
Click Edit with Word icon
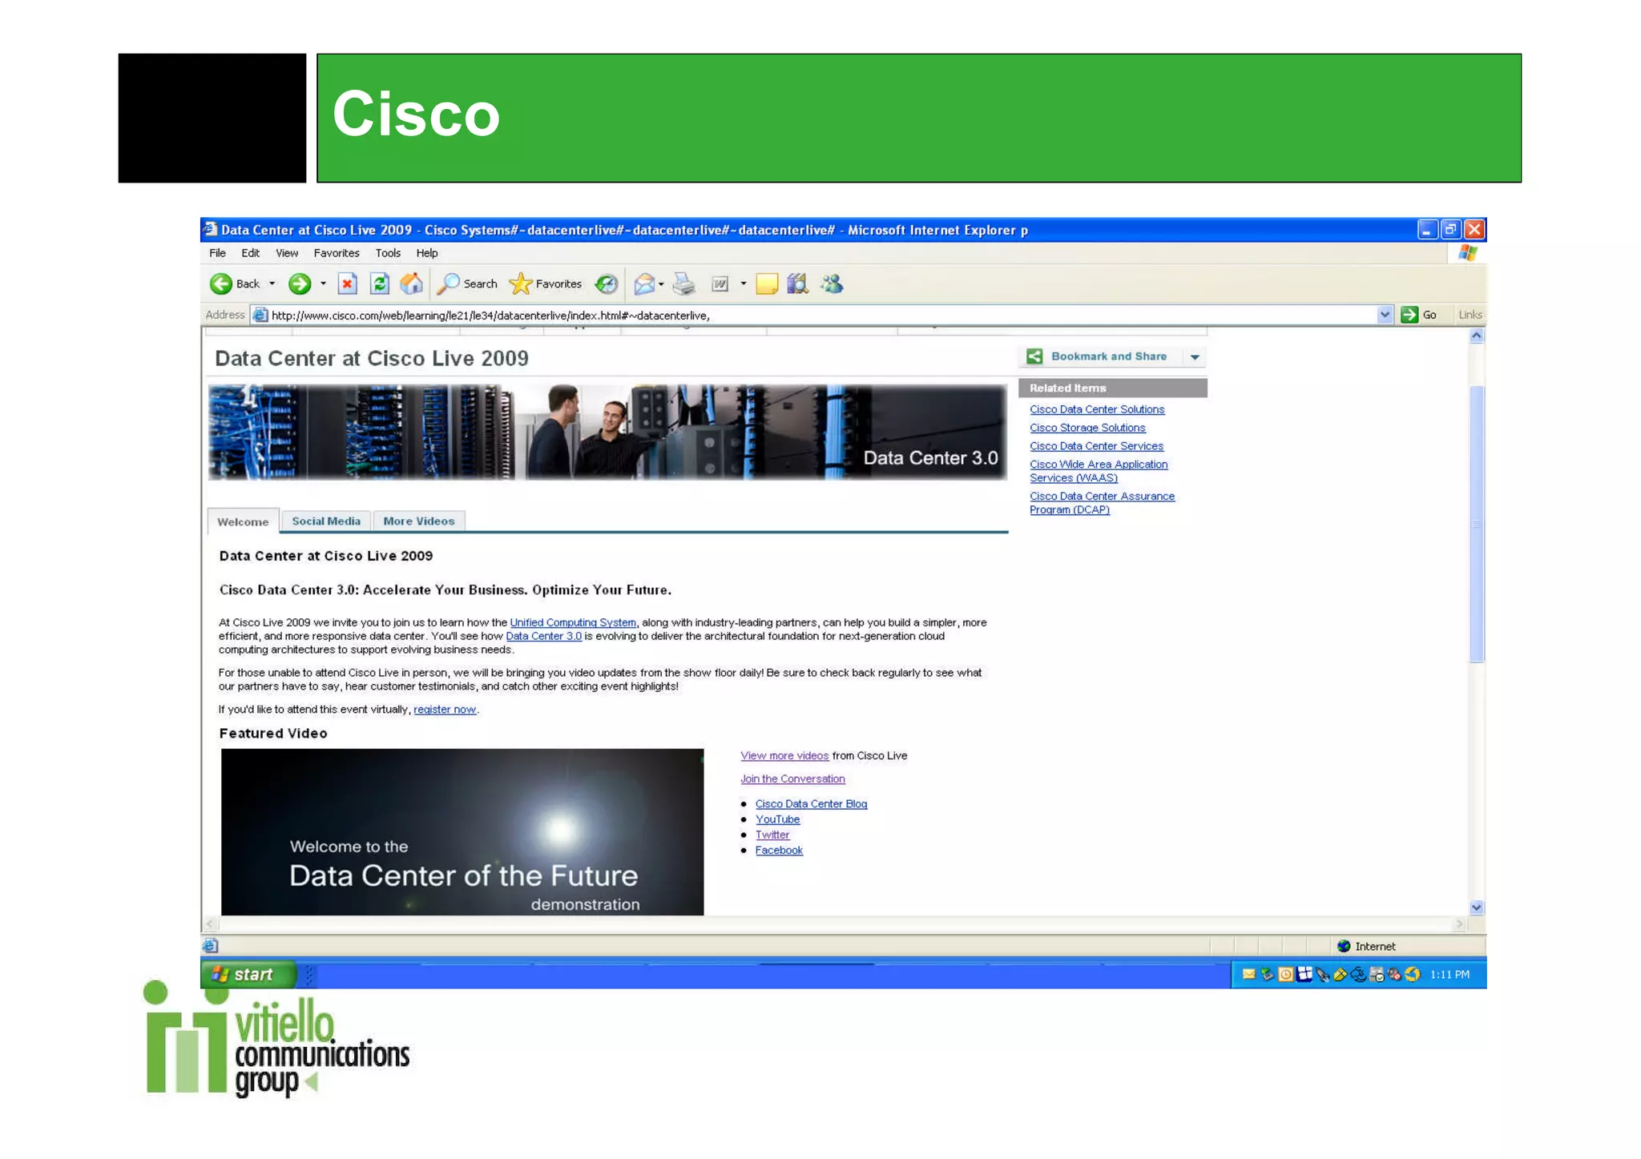click(x=720, y=284)
